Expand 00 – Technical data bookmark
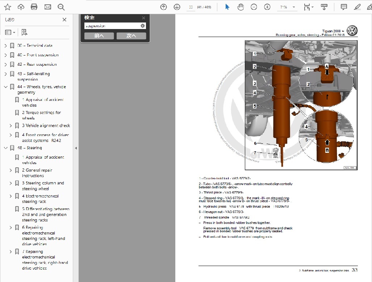 tap(6, 46)
